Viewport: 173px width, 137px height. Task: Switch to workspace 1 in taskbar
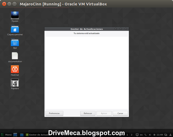(127, 135)
